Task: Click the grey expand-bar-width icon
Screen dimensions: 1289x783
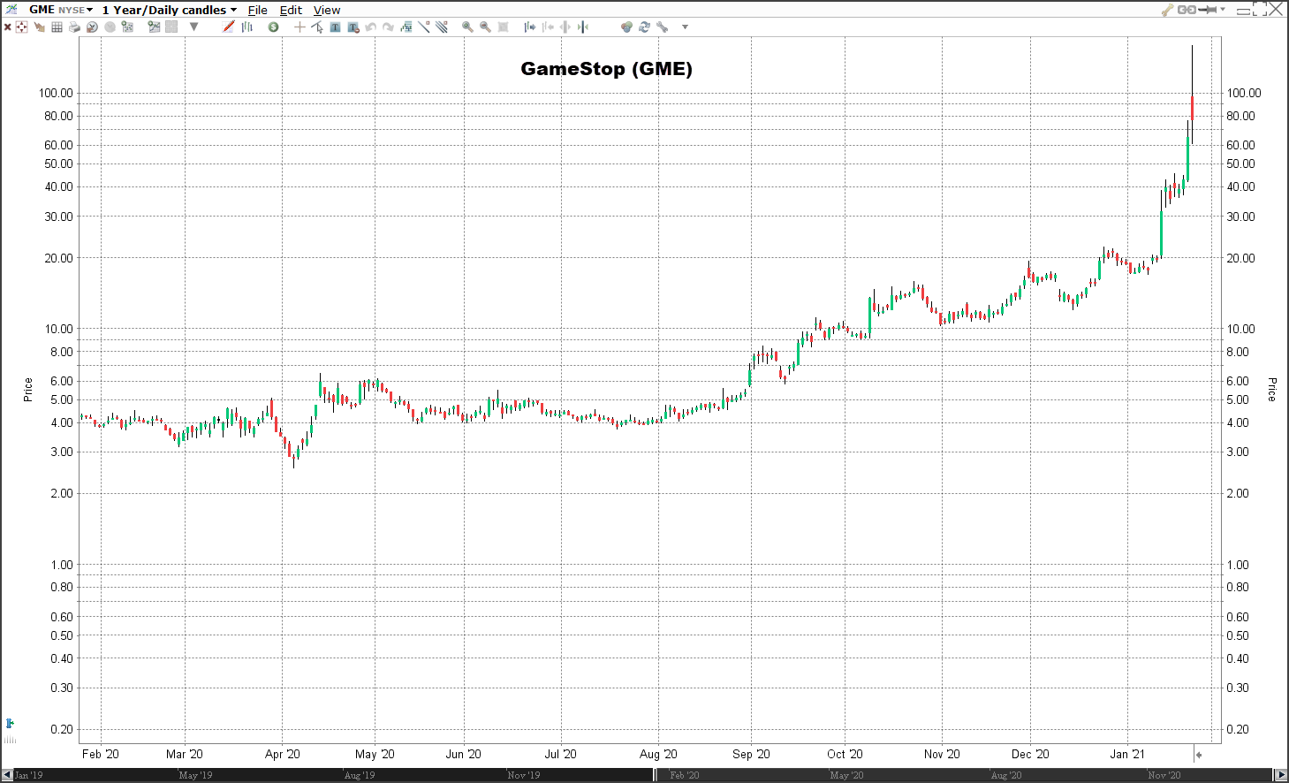Action: (565, 27)
